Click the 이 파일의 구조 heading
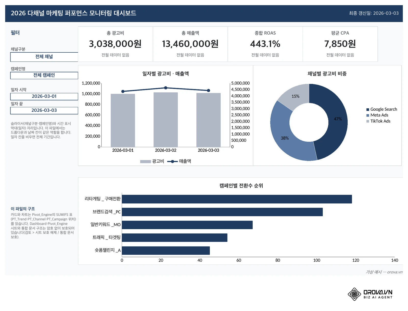Image resolution: width=408 pixels, height=311 pixels. click(23, 209)
